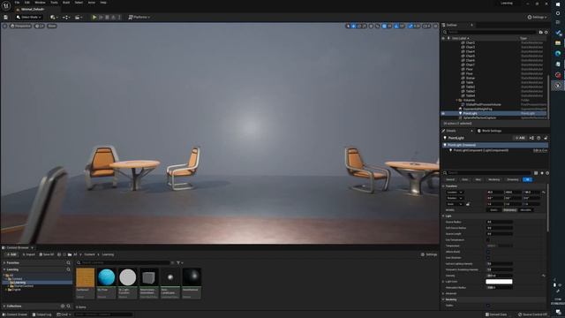Open the Tools menu
The image size is (565, 318).
[x=54, y=3]
